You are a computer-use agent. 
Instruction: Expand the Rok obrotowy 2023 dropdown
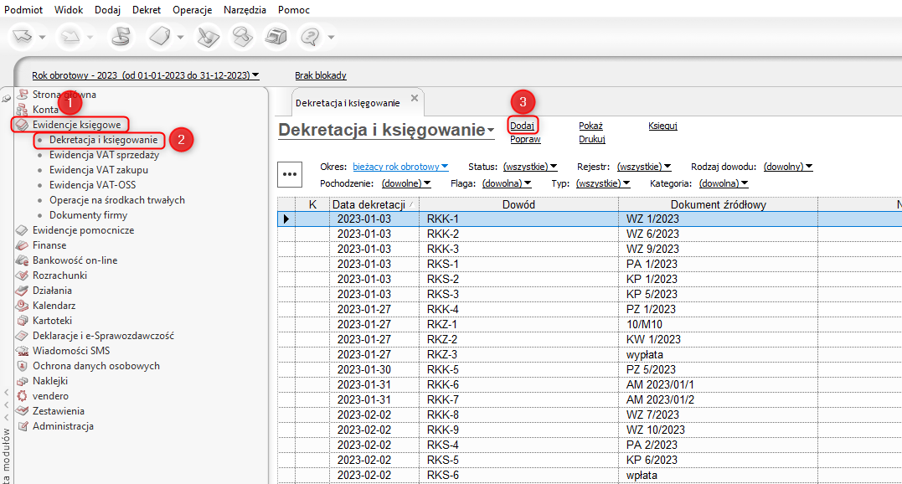146,75
